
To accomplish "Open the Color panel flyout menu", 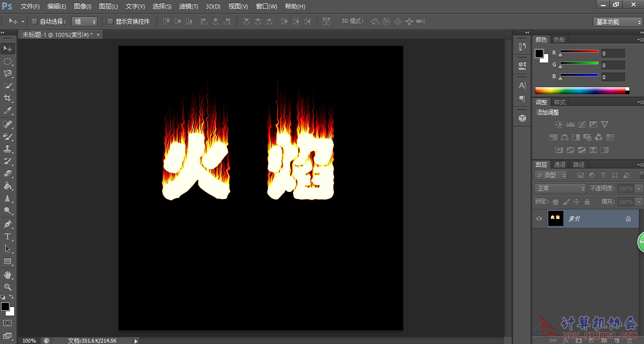I will 640,40.
